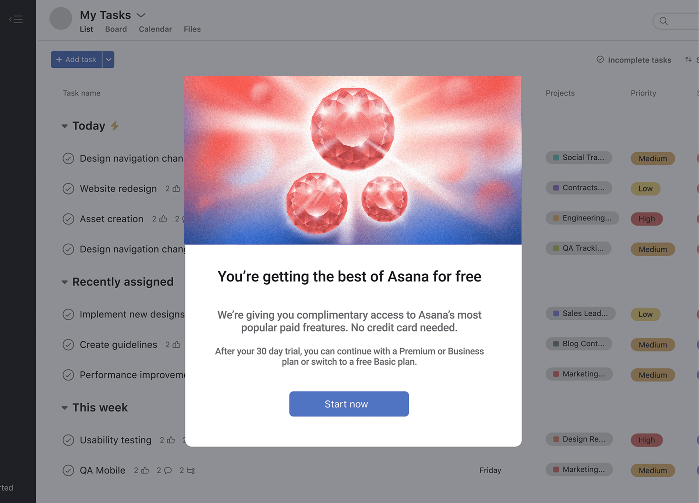Open the Blog Cont... project pill
The height and width of the screenshot is (503, 699).
coord(579,344)
